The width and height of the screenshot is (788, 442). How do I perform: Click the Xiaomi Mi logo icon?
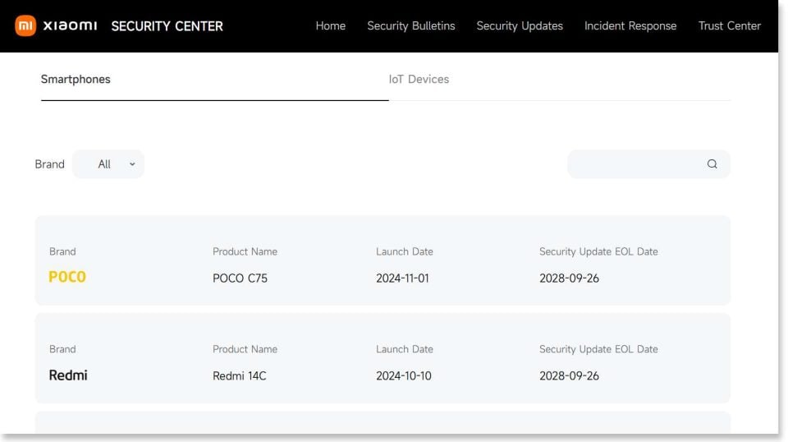(x=25, y=25)
